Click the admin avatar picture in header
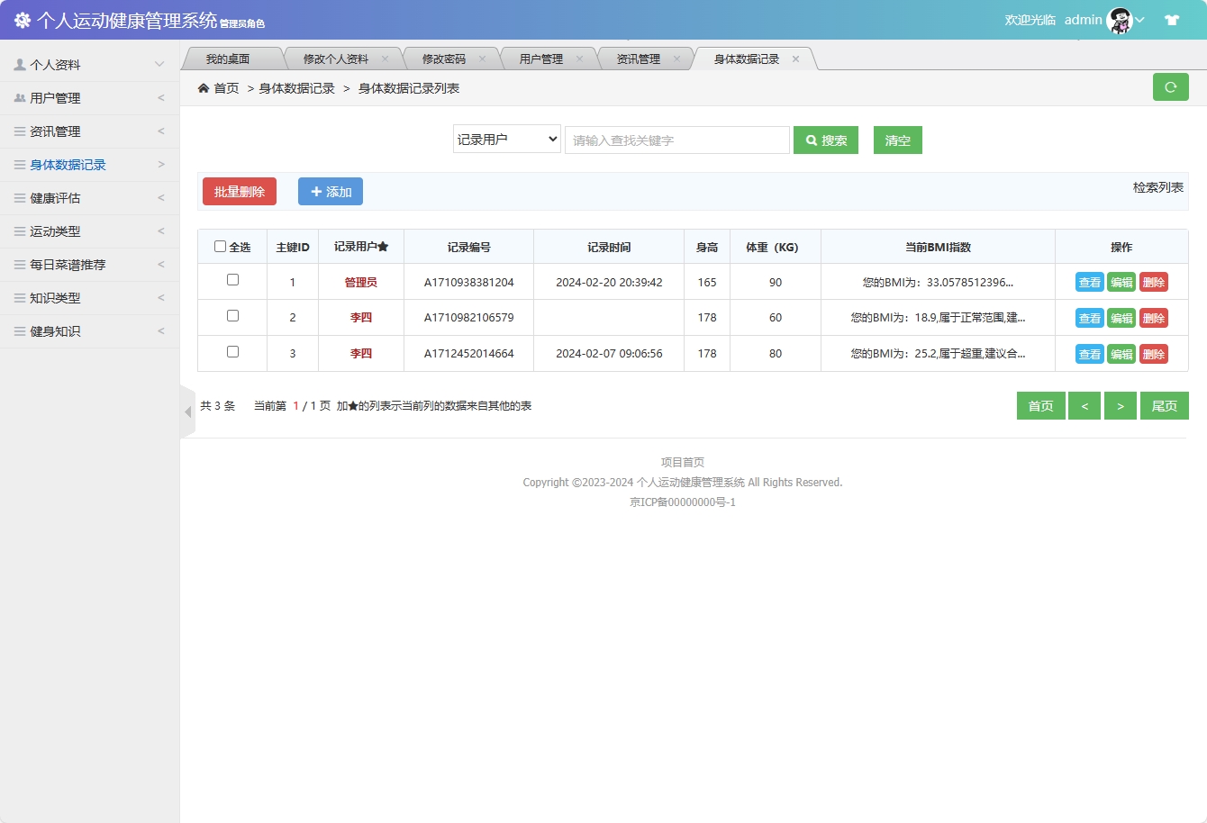This screenshot has height=823, width=1207. pyautogui.click(x=1120, y=19)
